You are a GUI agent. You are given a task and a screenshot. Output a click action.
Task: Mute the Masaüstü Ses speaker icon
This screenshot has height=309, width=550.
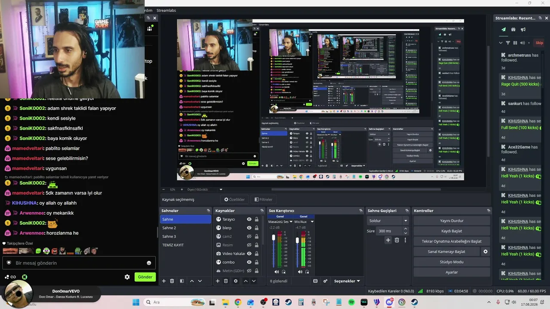[277, 272]
